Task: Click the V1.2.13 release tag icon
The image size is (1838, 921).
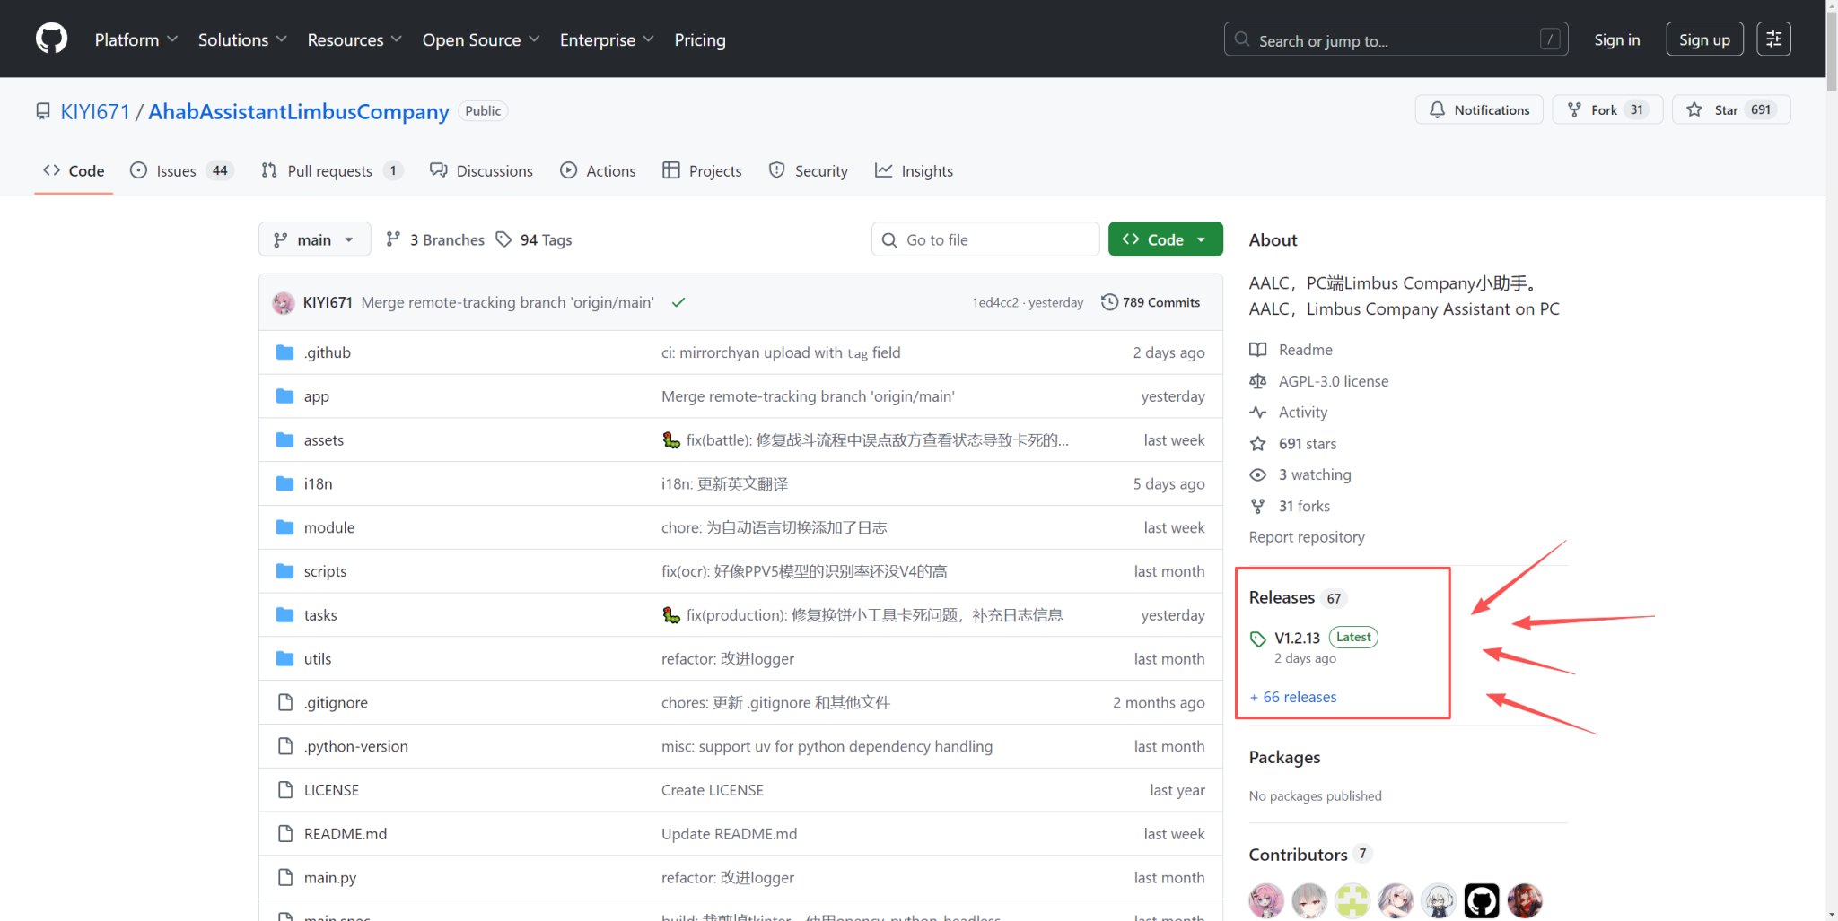Action: click(1258, 639)
